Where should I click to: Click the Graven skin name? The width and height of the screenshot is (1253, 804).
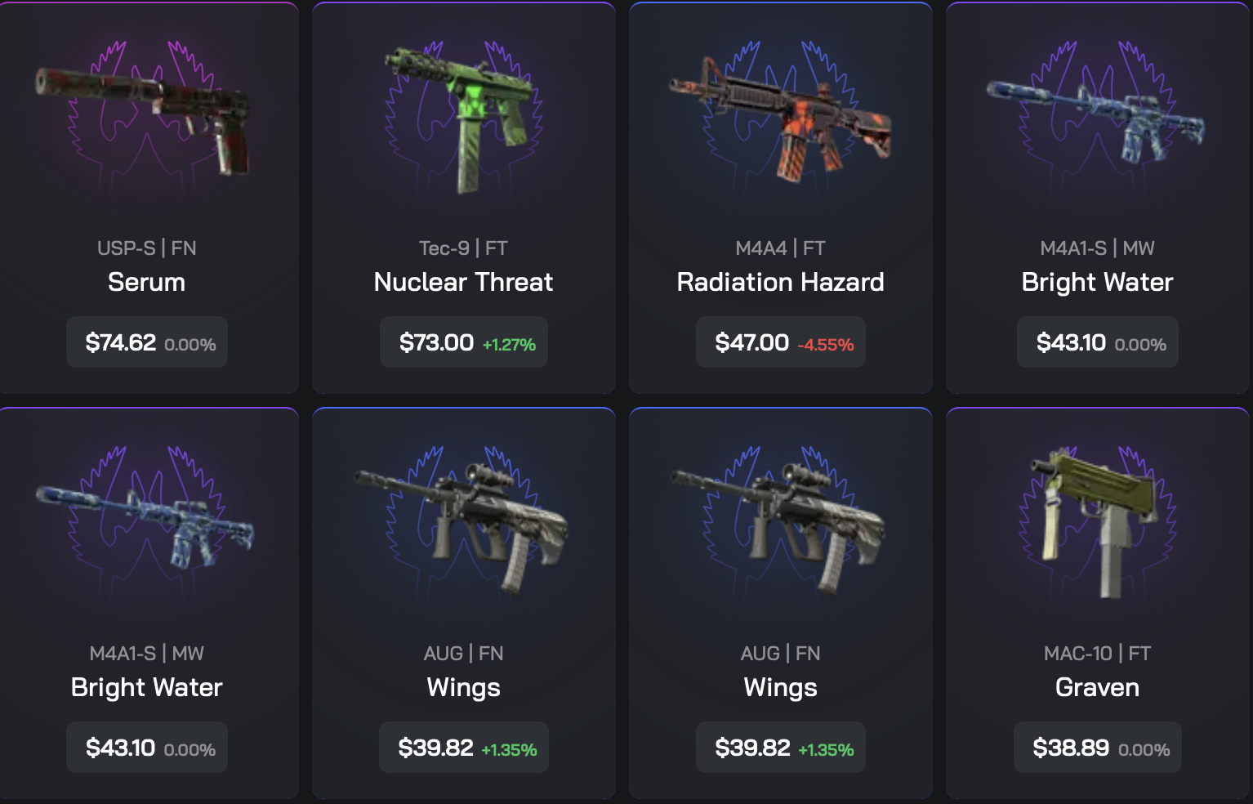click(x=1097, y=688)
